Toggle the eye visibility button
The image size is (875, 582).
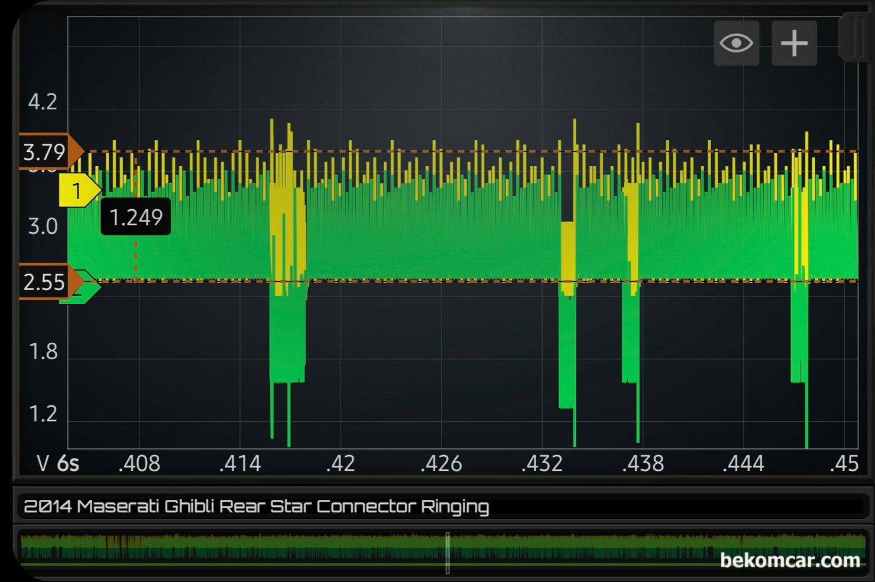click(736, 43)
